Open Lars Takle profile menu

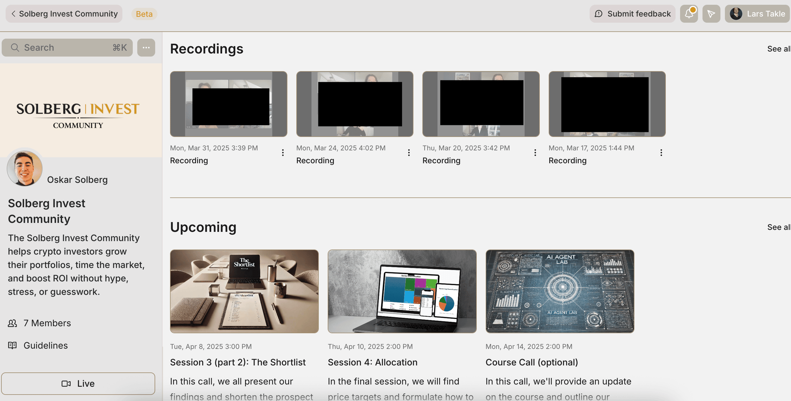(x=757, y=14)
